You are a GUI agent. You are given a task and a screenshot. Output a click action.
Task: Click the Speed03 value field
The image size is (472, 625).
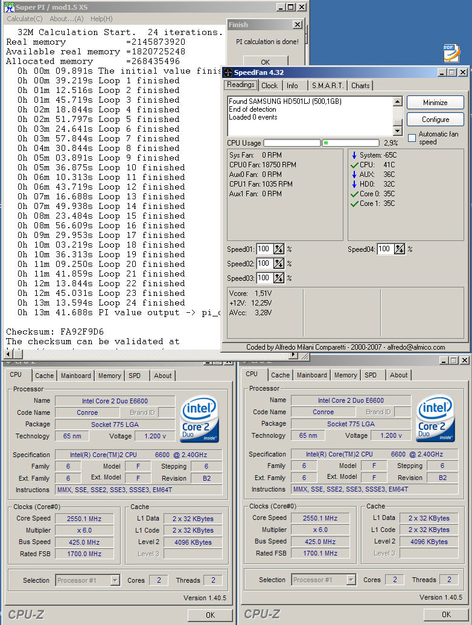coord(264,278)
